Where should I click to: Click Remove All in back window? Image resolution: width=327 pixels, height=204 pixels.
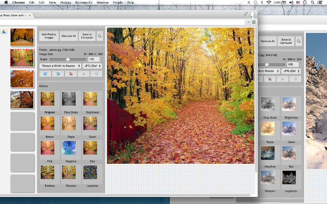click(x=267, y=41)
